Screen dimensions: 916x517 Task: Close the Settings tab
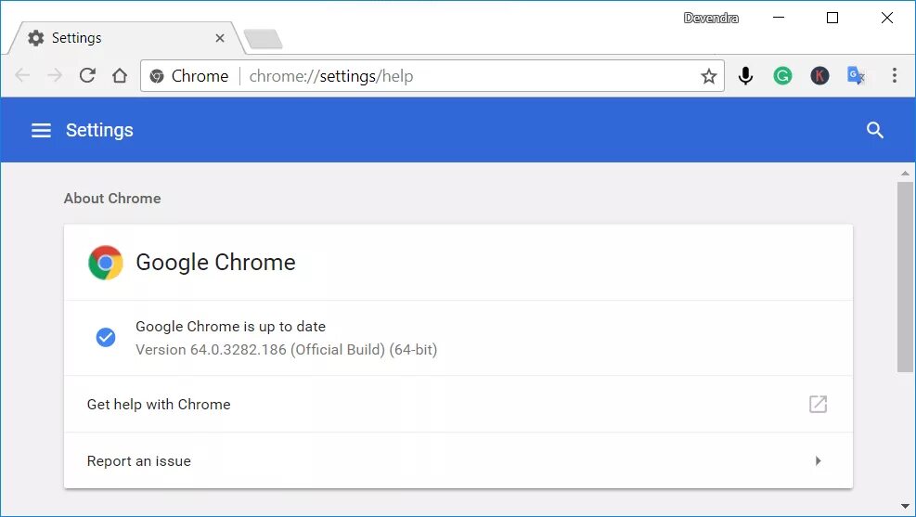pos(220,38)
